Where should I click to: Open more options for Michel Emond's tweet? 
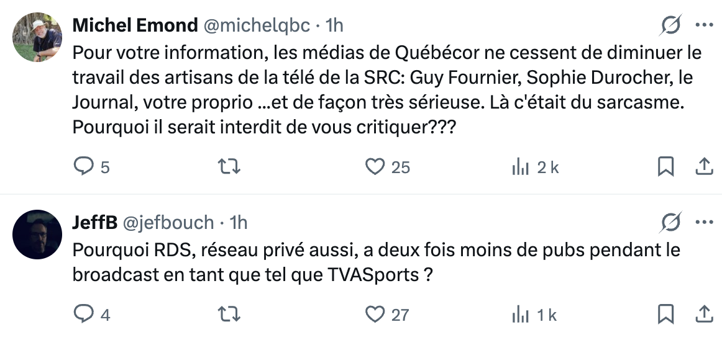[x=704, y=25]
